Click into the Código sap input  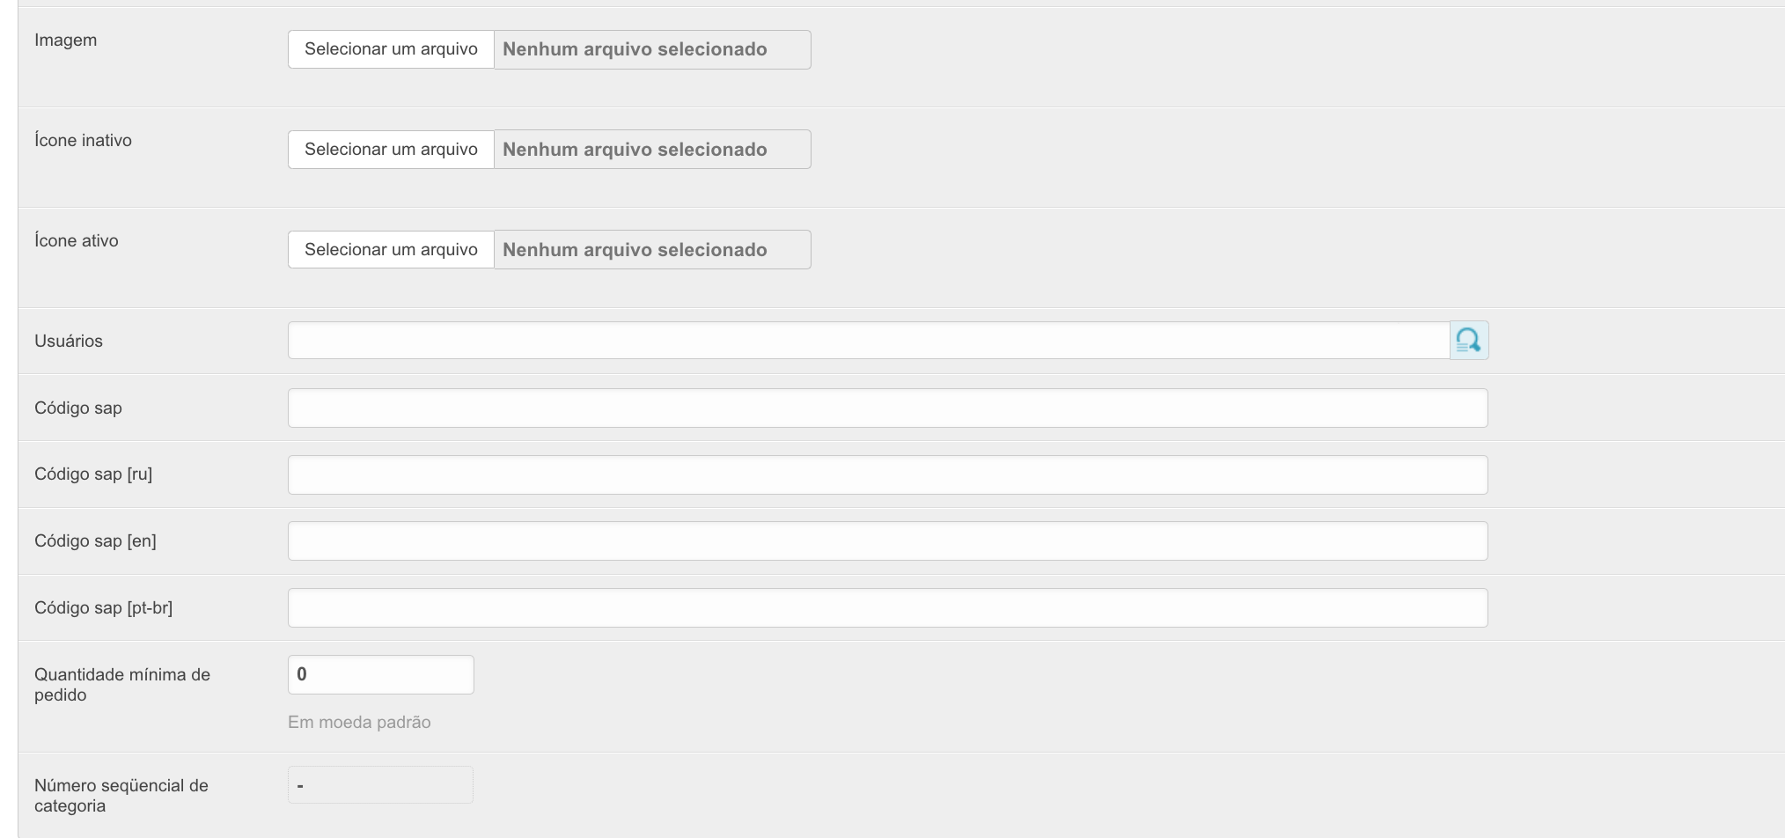click(x=887, y=408)
